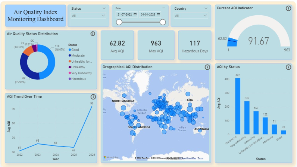Click info icon on Current AQI Indicator
The width and height of the screenshot is (297, 167).
click(x=288, y=8)
